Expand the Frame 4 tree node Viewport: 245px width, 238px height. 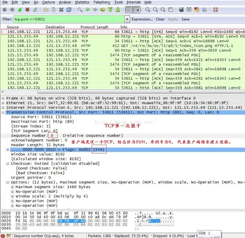(x=3, y=98)
